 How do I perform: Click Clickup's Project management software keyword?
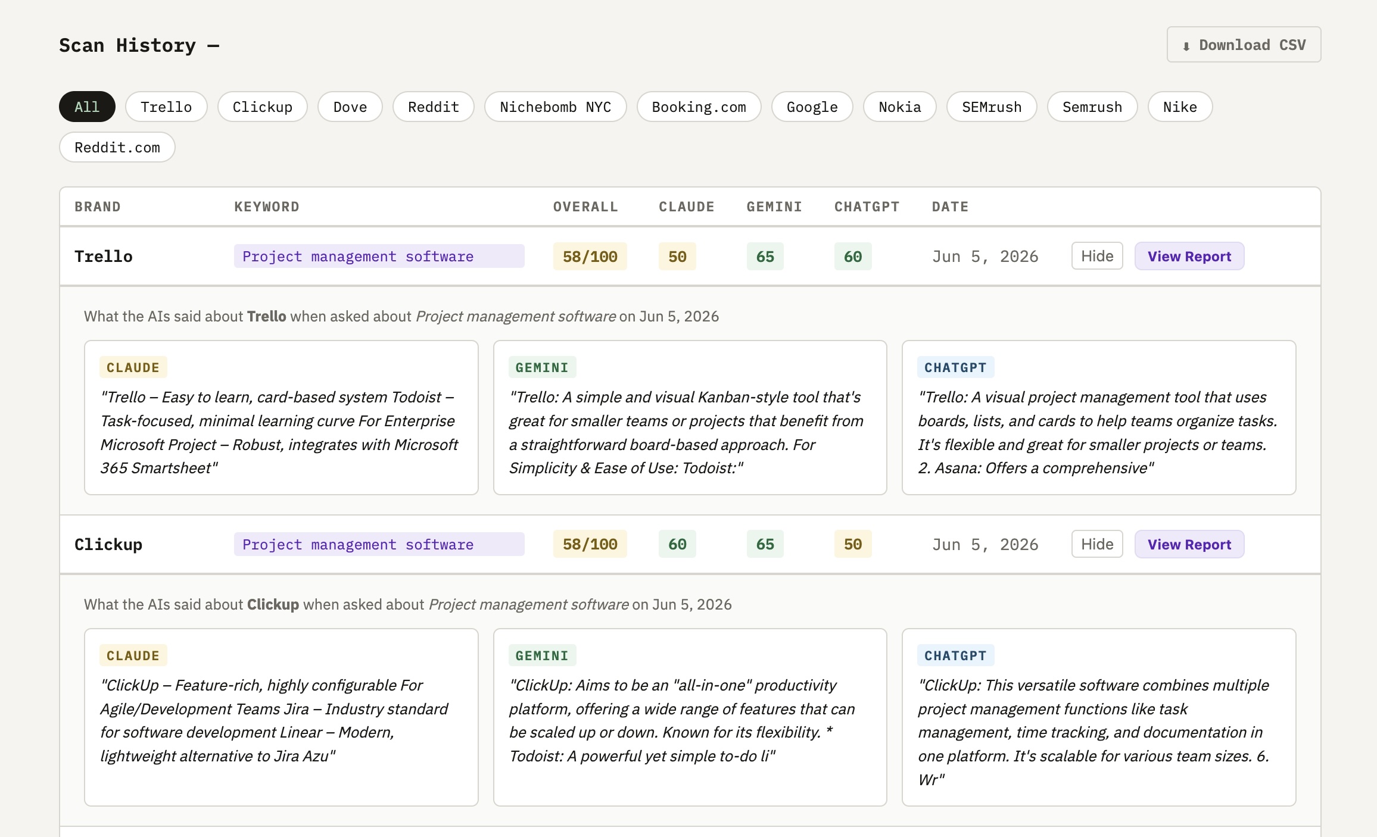[x=379, y=545]
